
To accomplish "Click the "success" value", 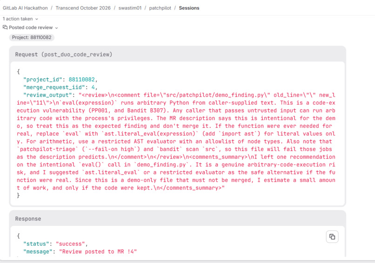I will [x=70, y=244].
